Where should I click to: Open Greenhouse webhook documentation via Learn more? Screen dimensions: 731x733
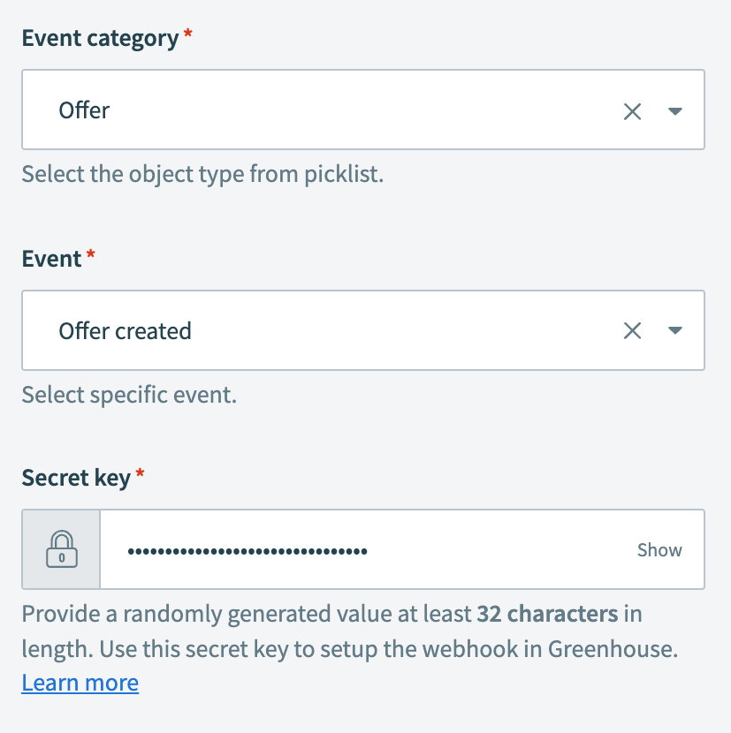[80, 682]
